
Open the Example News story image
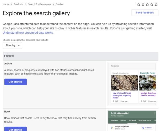pyautogui.click(x=147, y=83)
